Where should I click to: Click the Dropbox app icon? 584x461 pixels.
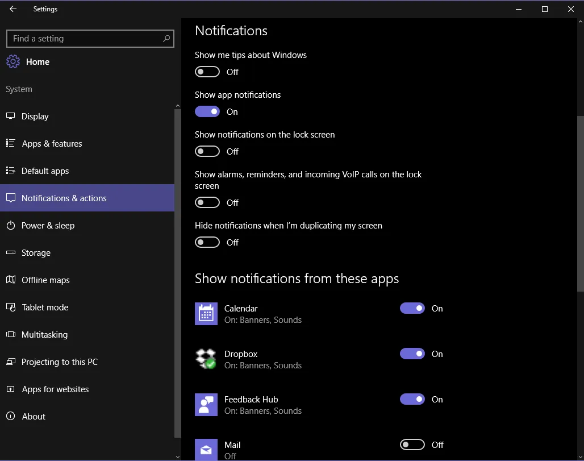206,359
